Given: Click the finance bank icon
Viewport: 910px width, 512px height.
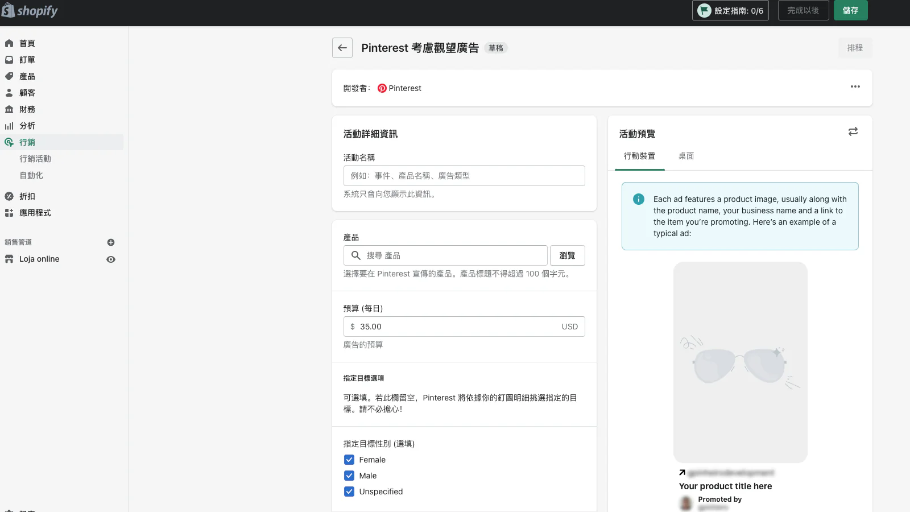Looking at the screenshot, I should 9,109.
